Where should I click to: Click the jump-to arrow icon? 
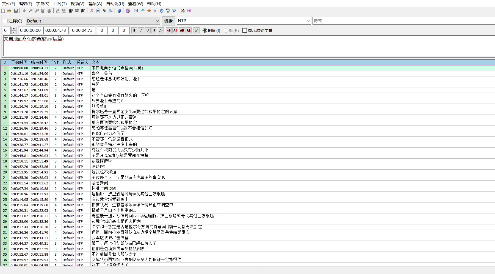click(x=24, y=11)
